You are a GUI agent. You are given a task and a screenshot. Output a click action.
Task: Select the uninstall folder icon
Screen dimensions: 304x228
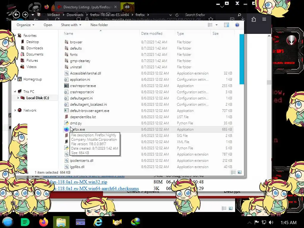[66, 67]
